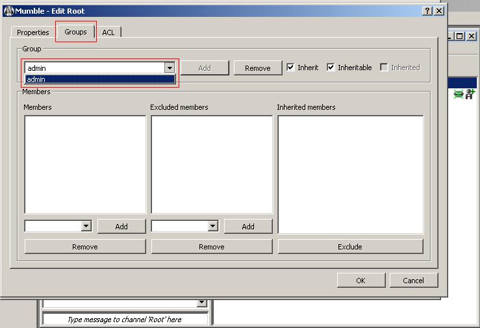Click inside the Members list box
Screen dimensions: 480x328
85,164
